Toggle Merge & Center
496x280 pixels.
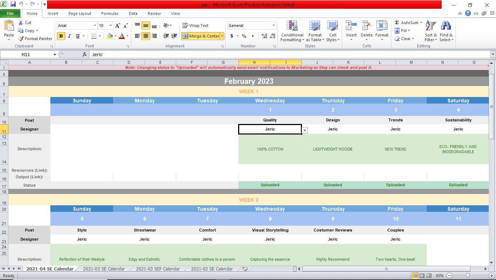[201, 36]
